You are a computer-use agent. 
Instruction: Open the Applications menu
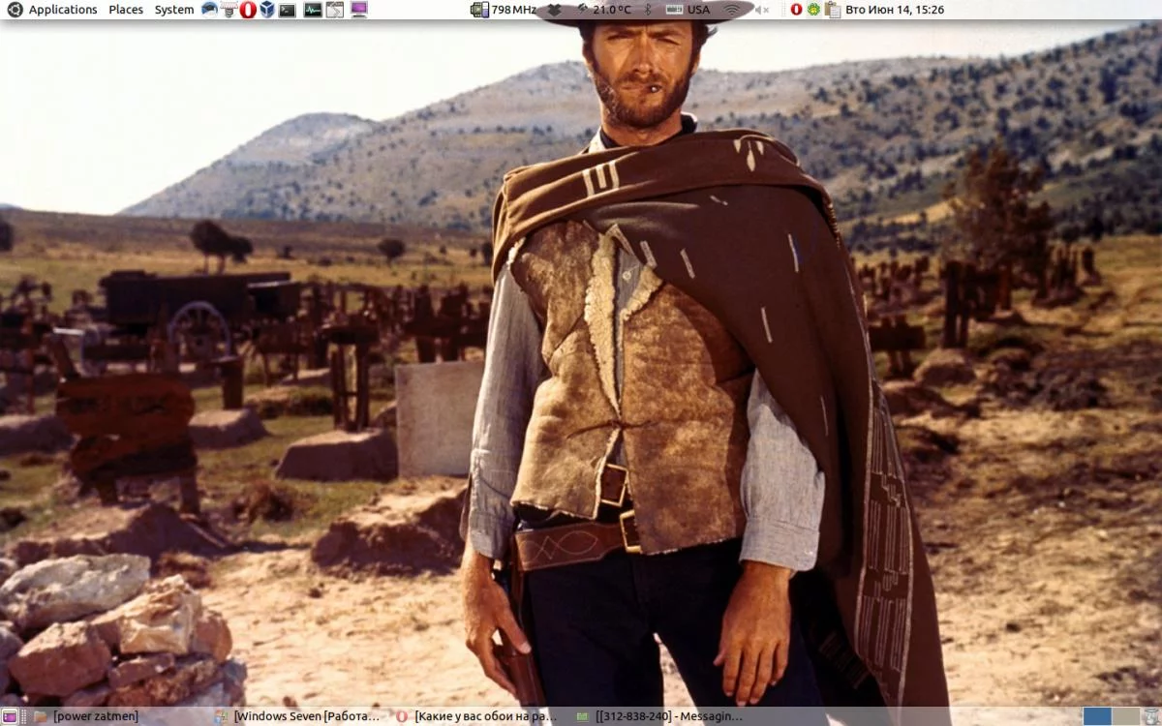62,10
